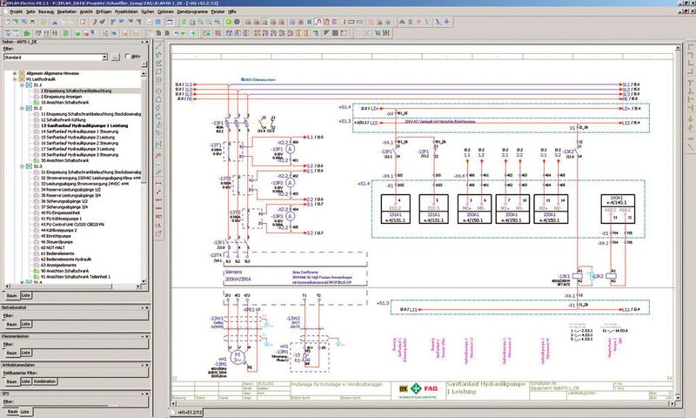
Task: Click the green right-arrow next page icon
Action: pos(193,33)
